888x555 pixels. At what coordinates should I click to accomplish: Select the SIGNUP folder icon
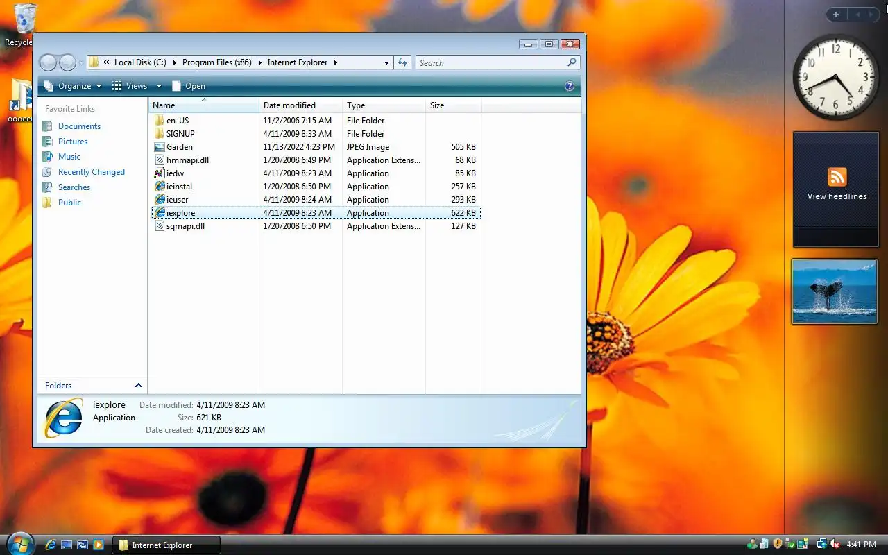(160, 134)
